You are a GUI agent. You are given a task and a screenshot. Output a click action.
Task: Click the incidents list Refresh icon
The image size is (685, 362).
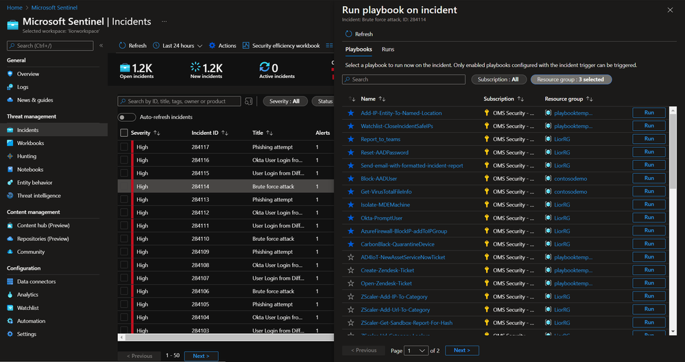[x=122, y=45]
